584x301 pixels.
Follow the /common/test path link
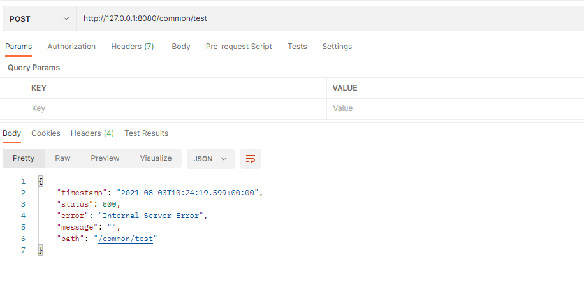126,239
